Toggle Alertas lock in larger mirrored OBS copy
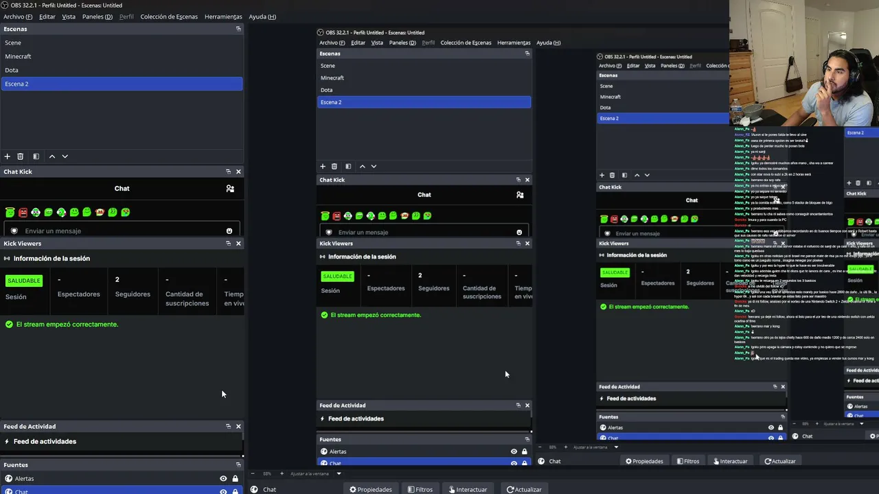The width and height of the screenshot is (879, 494). click(525, 451)
